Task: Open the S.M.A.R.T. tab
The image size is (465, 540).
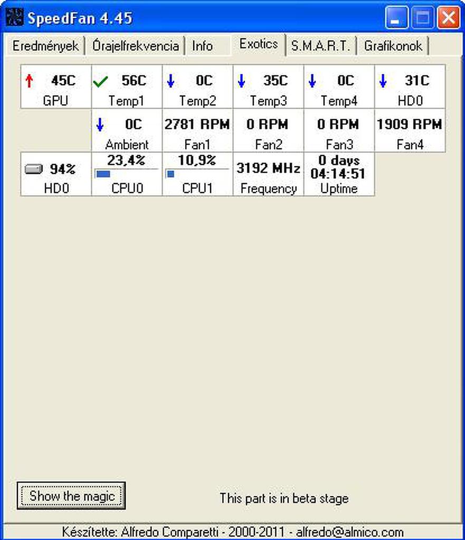Action: (x=320, y=46)
